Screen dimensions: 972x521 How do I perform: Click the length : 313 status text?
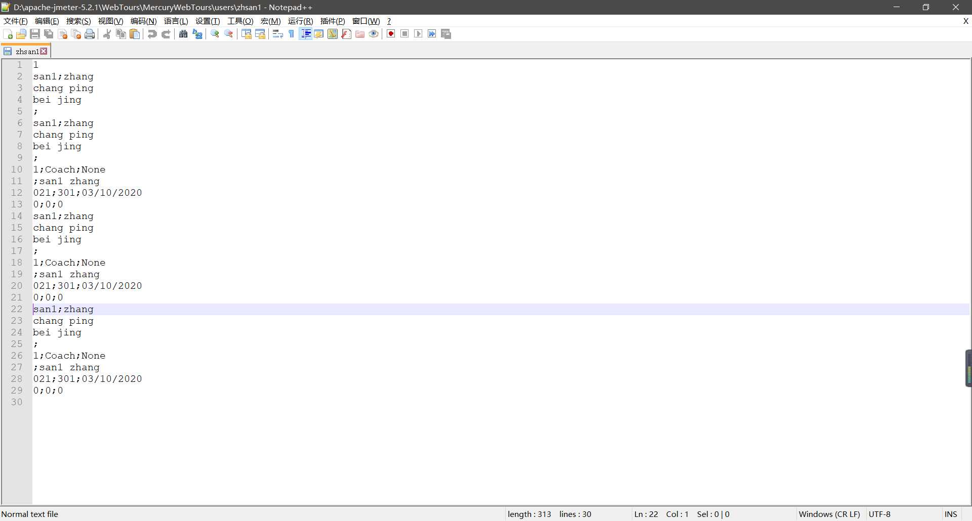click(529, 514)
